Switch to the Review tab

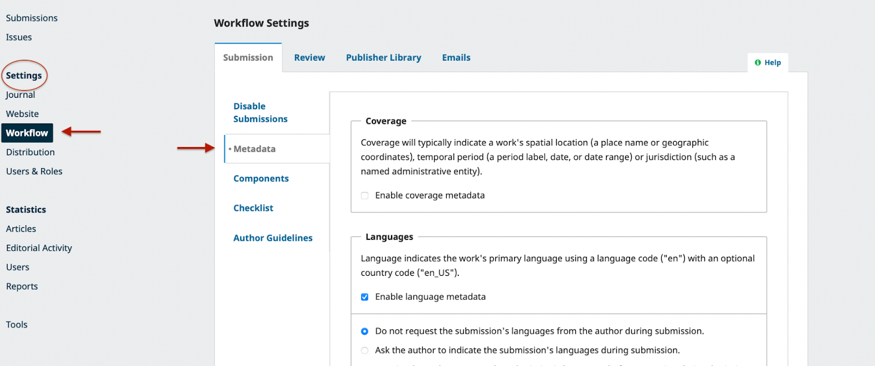pos(309,58)
